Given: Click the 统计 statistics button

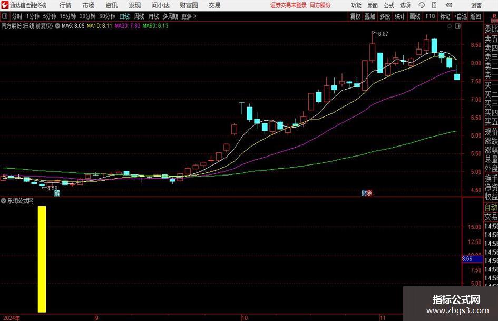Looking at the screenshot, I should (x=399, y=16).
